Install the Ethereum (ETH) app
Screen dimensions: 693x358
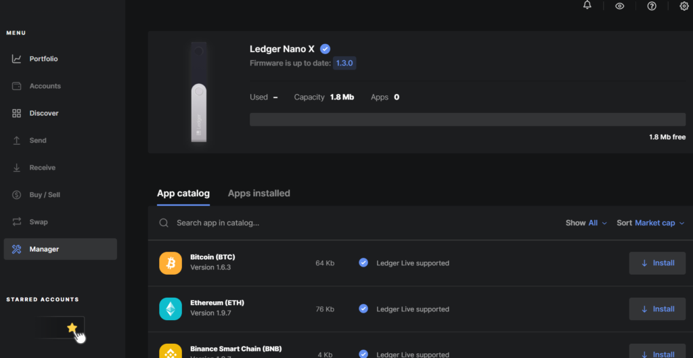(657, 309)
